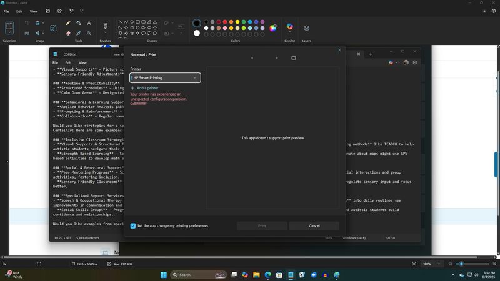Image resolution: width=500 pixels, height=281 pixels.
Task: Select the Eraser tool
Action: (68, 33)
